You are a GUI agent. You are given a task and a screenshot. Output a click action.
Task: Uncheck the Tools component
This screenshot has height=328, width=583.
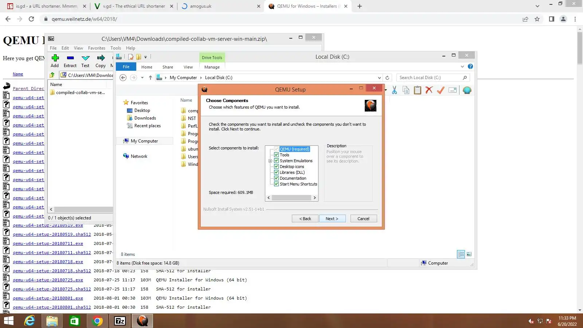277,155
